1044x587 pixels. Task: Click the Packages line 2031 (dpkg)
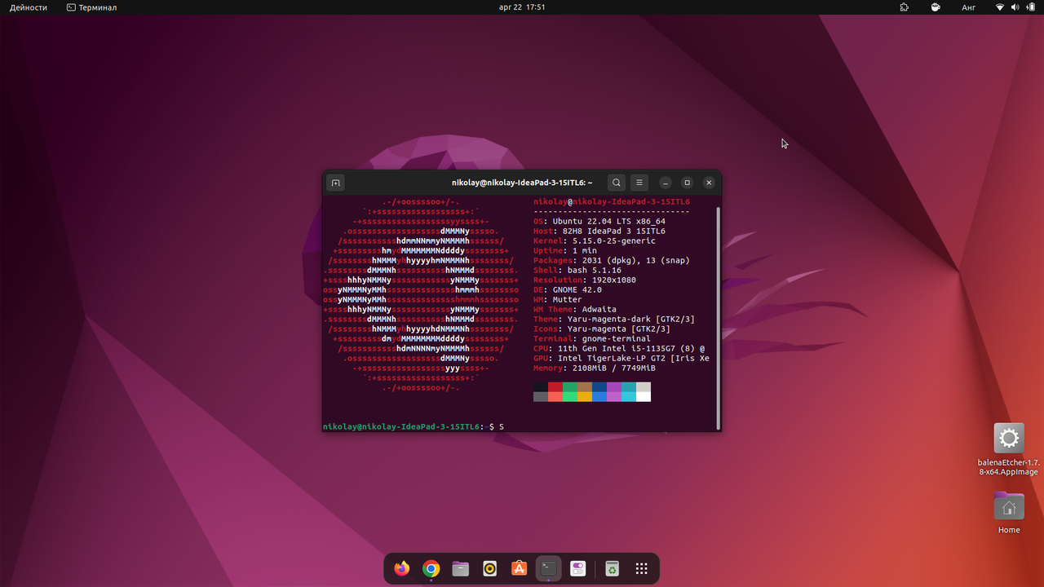612,260
